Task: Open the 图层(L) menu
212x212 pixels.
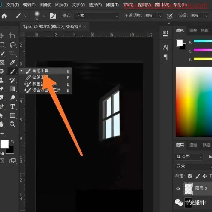Action: pos(62,5)
